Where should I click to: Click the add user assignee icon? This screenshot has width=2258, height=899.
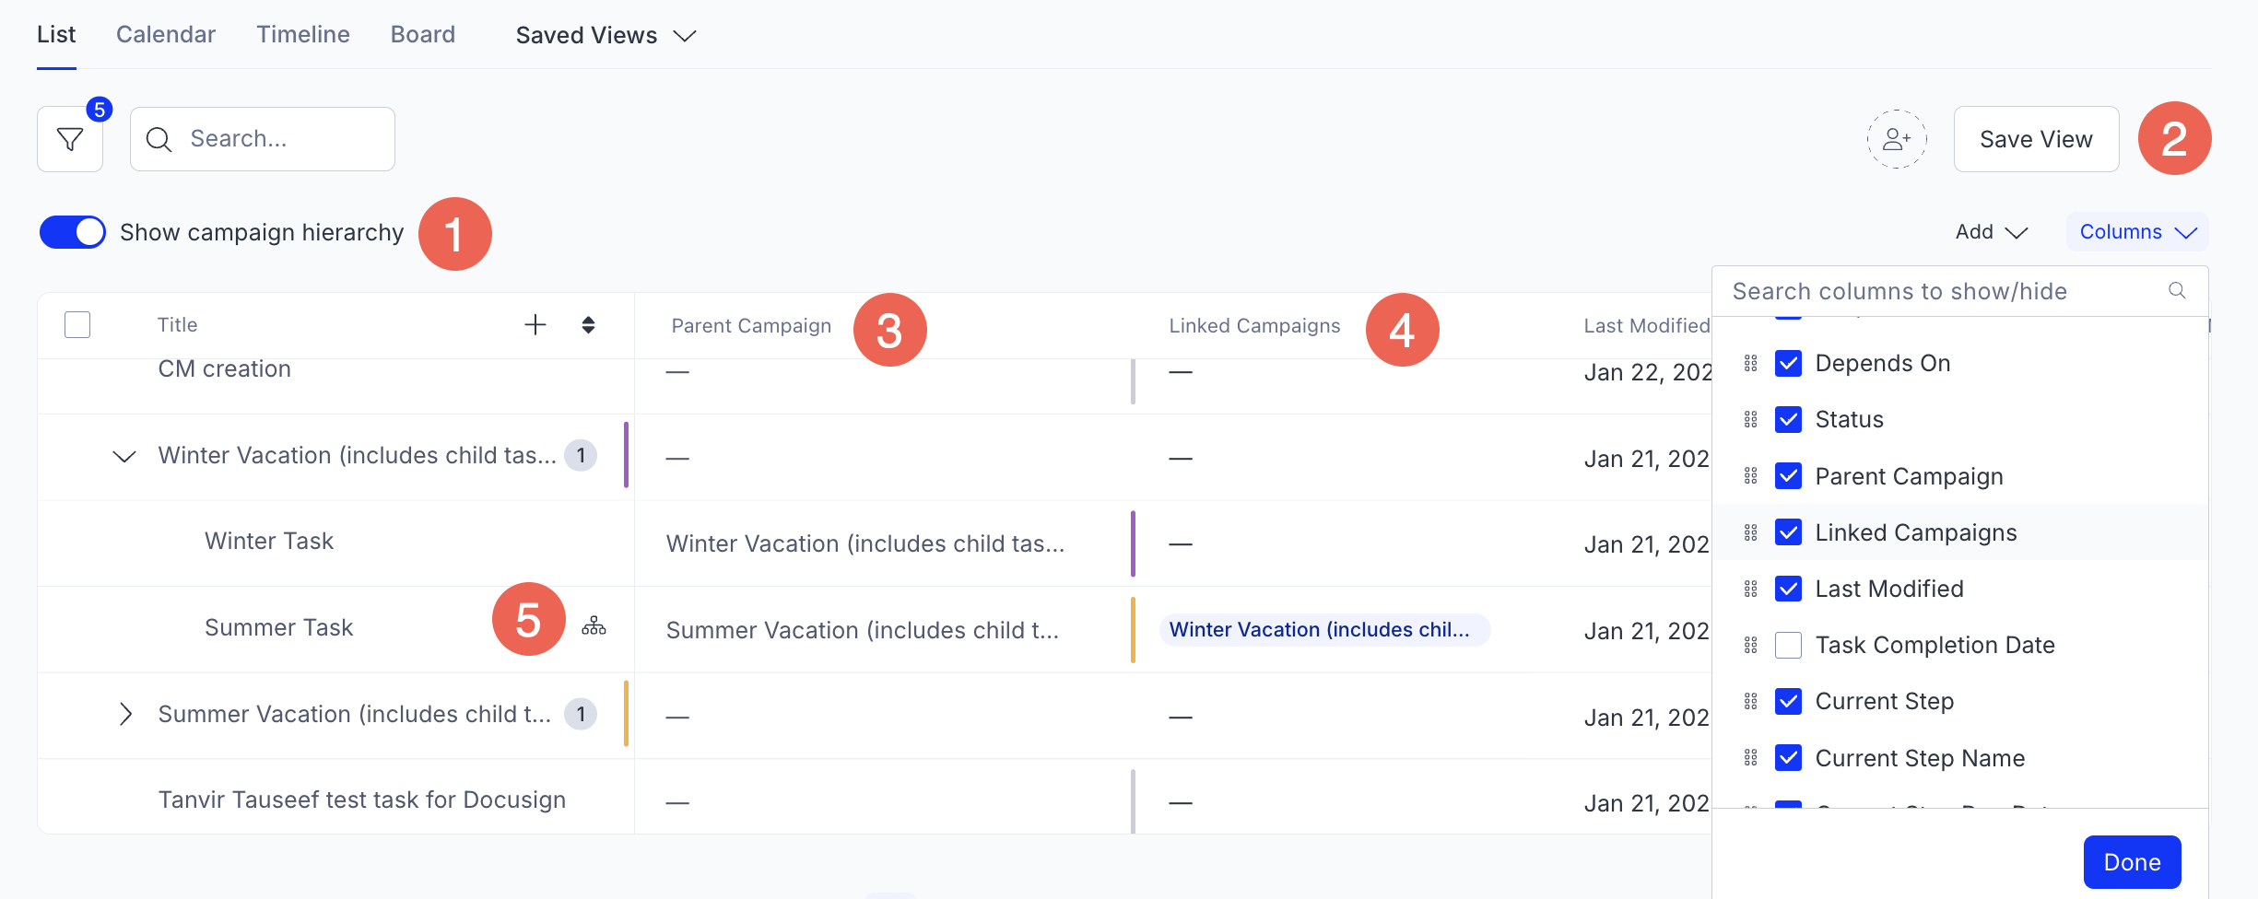(x=1896, y=139)
